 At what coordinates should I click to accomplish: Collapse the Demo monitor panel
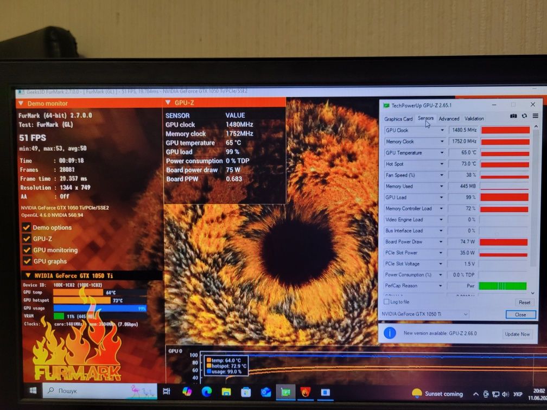pyautogui.click(x=21, y=104)
